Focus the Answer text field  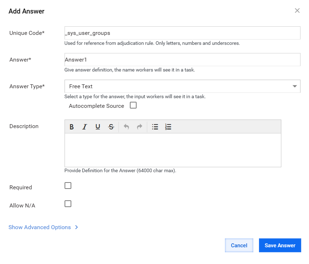182,60
